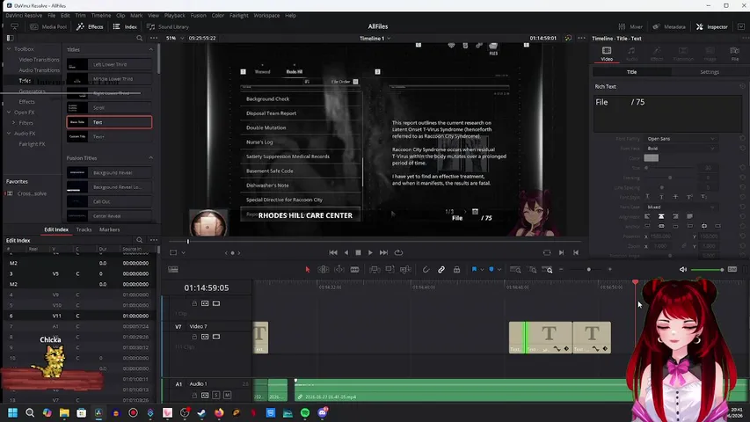The height and width of the screenshot is (422, 750).
Task: Mute audio with the speaker icon
Action: (x=683, y=269)
